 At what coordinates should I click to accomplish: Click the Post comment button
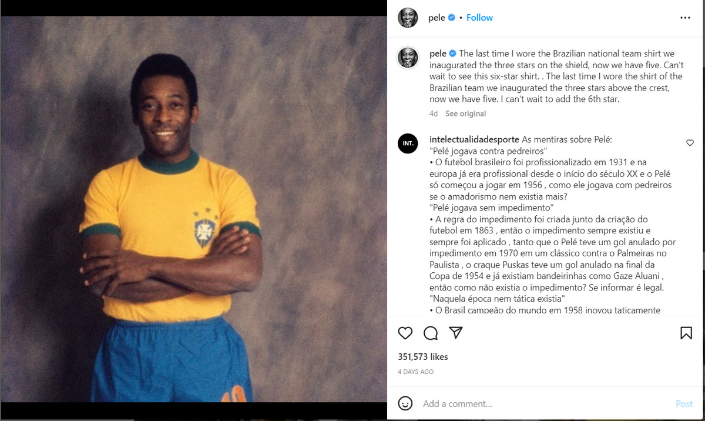[x=684, y=403]
